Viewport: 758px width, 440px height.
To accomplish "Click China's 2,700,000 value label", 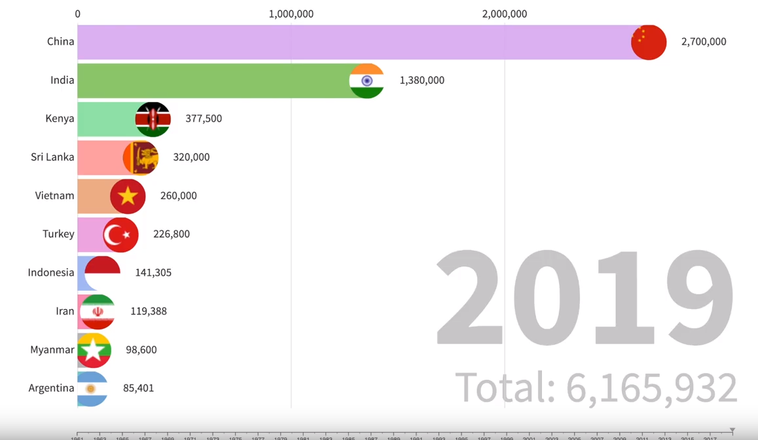I will 704,42.
